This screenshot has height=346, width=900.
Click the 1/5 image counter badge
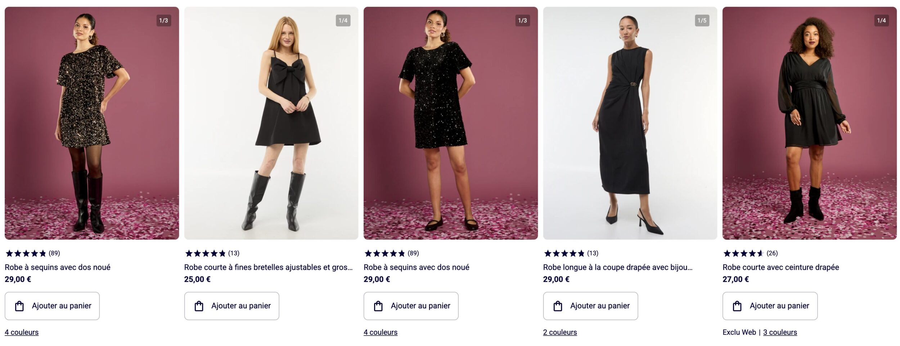click(702, 20)
